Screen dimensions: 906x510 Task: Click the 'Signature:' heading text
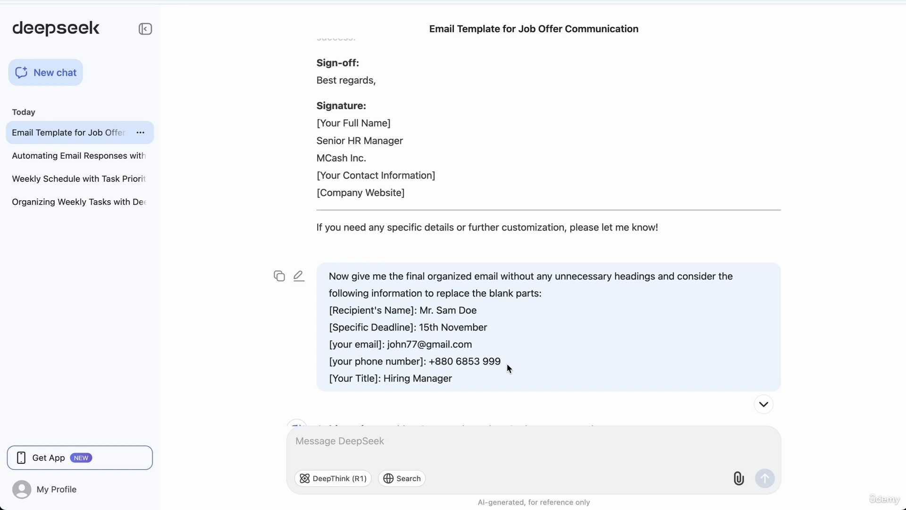click(x=341, y=106)
